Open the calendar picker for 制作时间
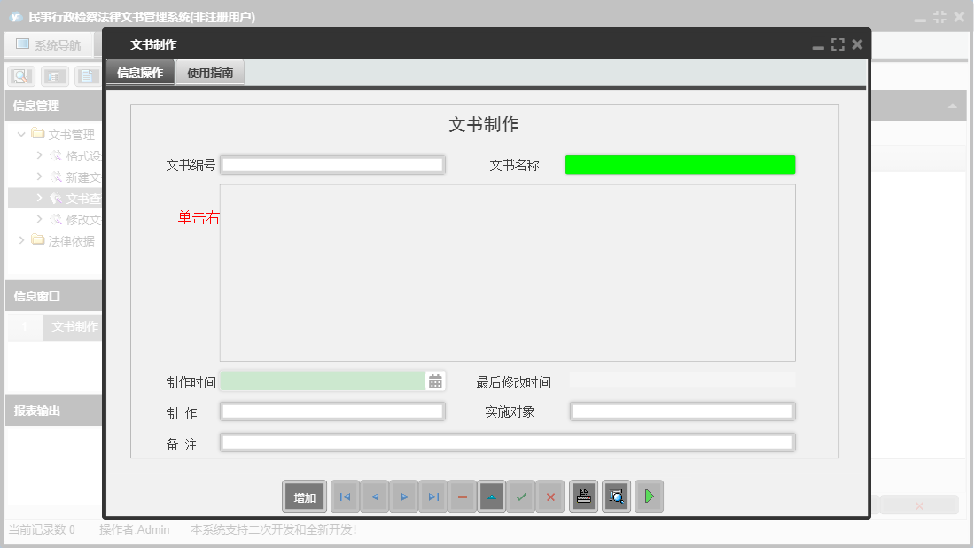974x548 pixels. tap(433, 380)
